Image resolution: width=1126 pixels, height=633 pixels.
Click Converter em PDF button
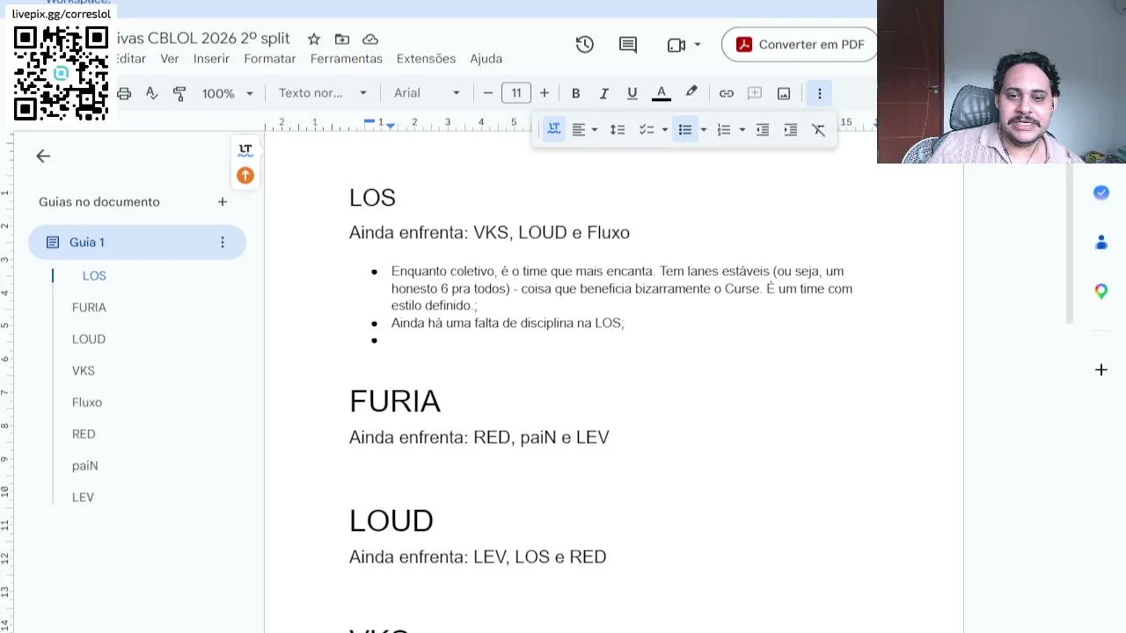point(799,45)
